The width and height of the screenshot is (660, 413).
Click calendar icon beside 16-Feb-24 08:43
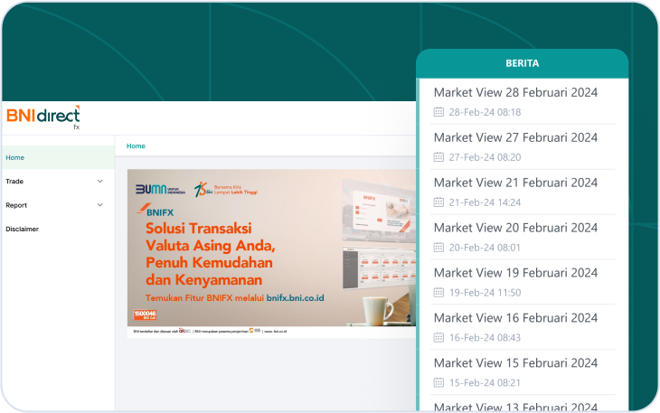pyautogui.click(x=439, y=338)
